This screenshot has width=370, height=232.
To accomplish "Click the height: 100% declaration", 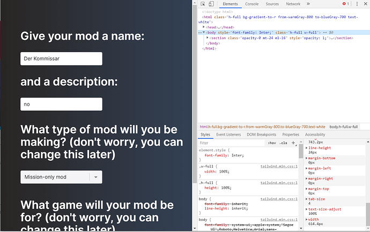I will point(218,188).
